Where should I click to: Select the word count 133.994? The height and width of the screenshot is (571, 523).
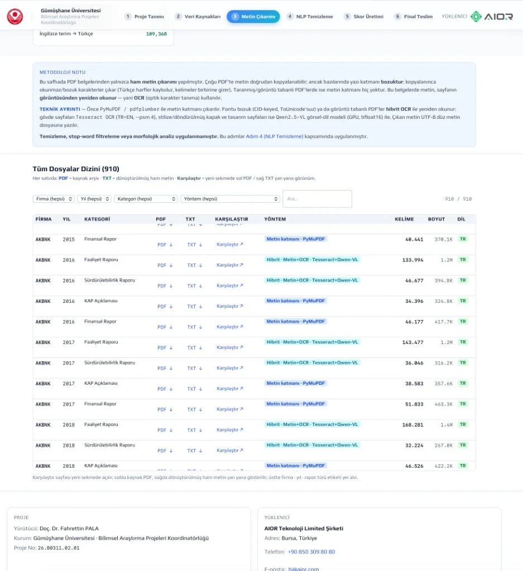[x=412, y=260]
